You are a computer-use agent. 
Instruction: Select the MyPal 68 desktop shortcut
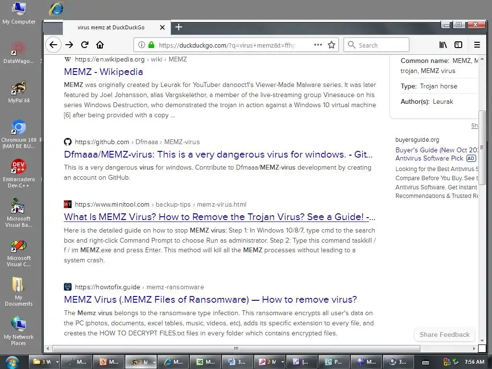pos(19,92)
